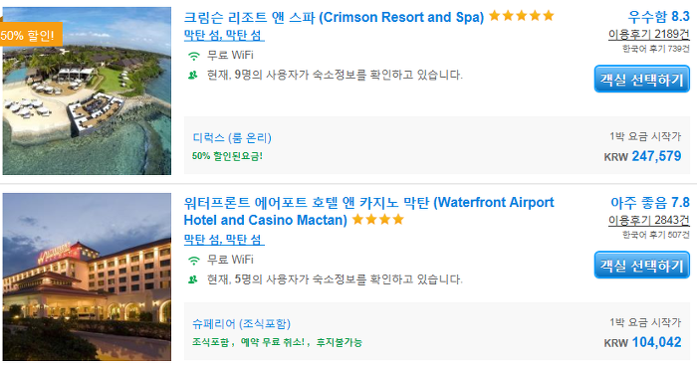
Task: Open the 막탄 섬 location link under Crimson Resort
Action: tap(224, 35)
